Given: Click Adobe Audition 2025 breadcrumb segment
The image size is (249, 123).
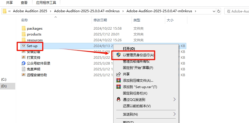Looking at the screenshot, I should click(x=30, y=11).
